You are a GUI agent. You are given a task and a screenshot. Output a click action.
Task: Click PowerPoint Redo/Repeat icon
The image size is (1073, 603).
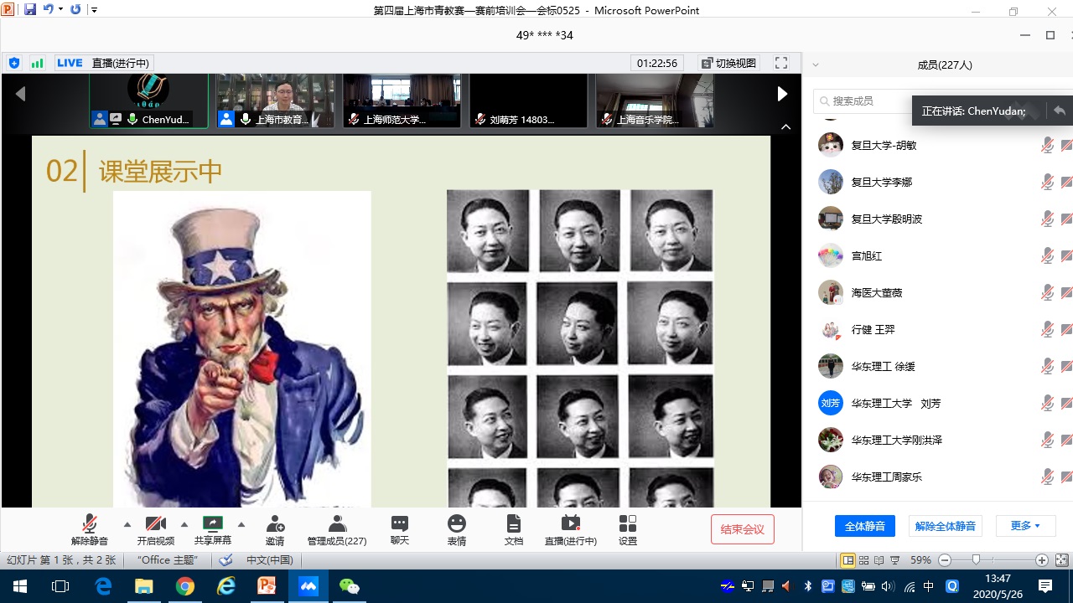[76, 9]
